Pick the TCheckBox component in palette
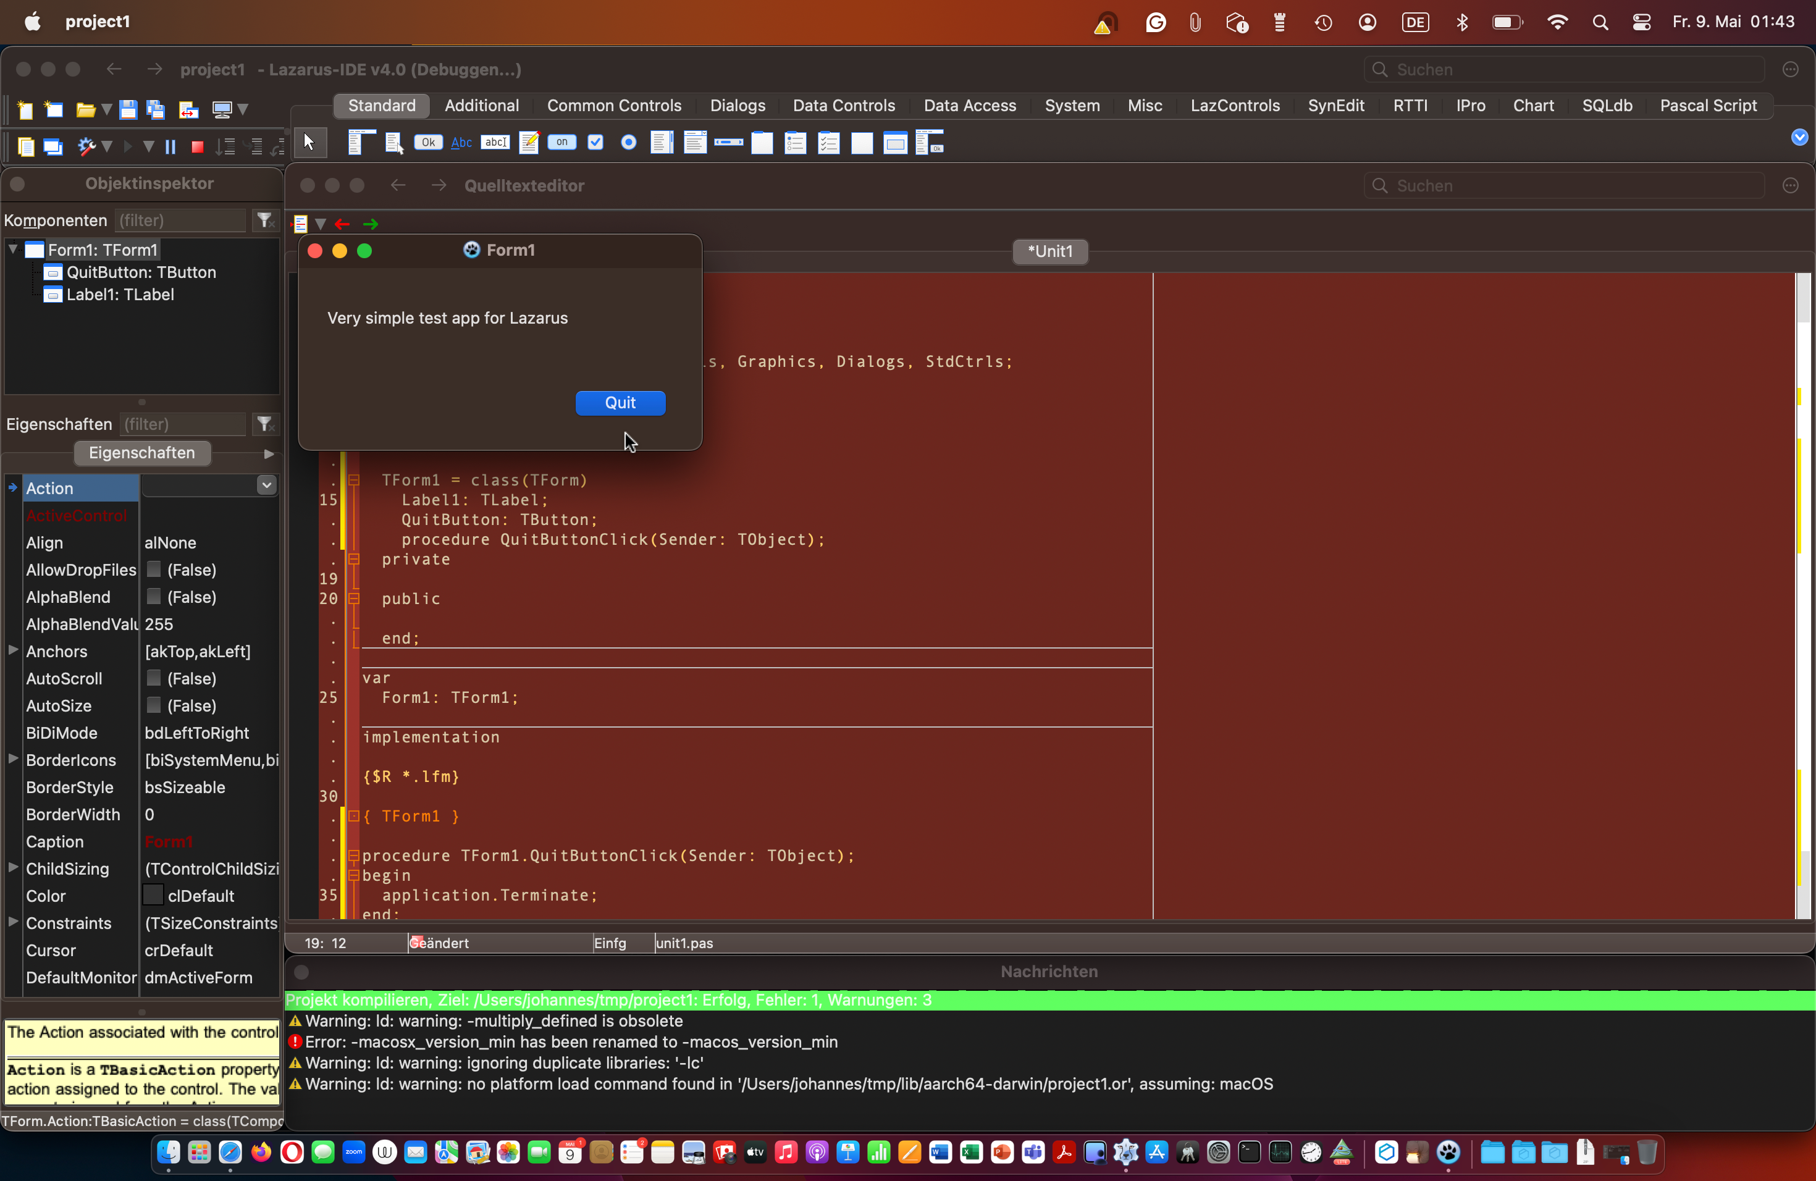This screenshot has width=1816, height=1181. 595,142
